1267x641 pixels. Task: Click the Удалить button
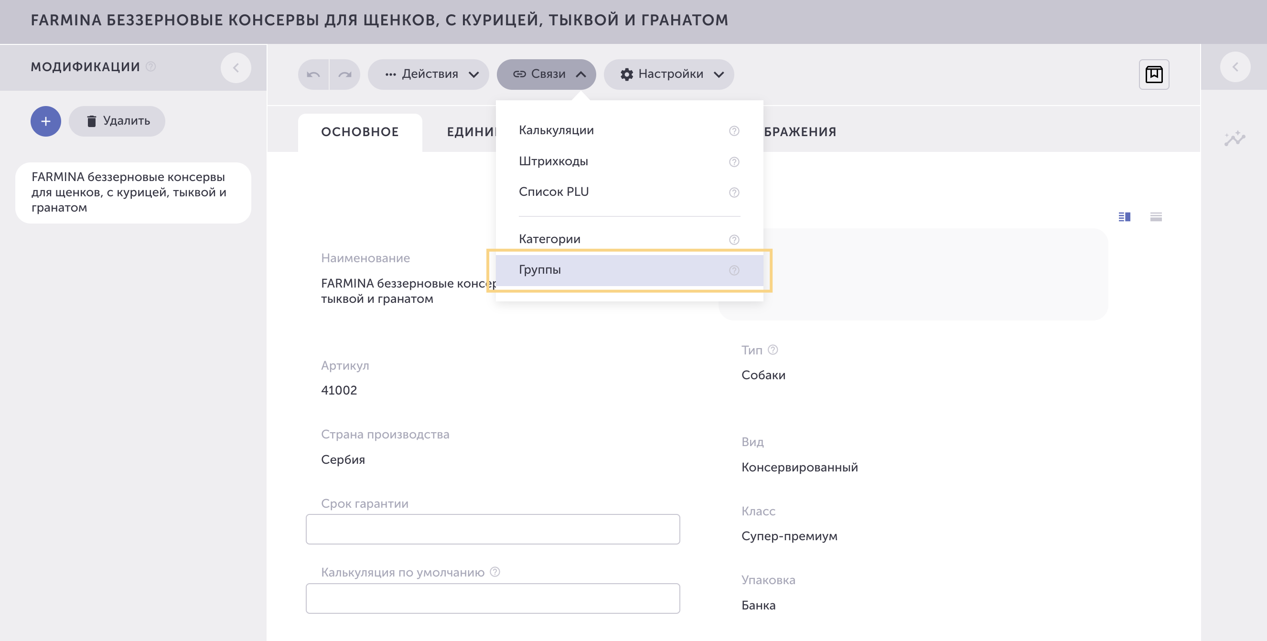pyautogui.click(x=117, y=121)
